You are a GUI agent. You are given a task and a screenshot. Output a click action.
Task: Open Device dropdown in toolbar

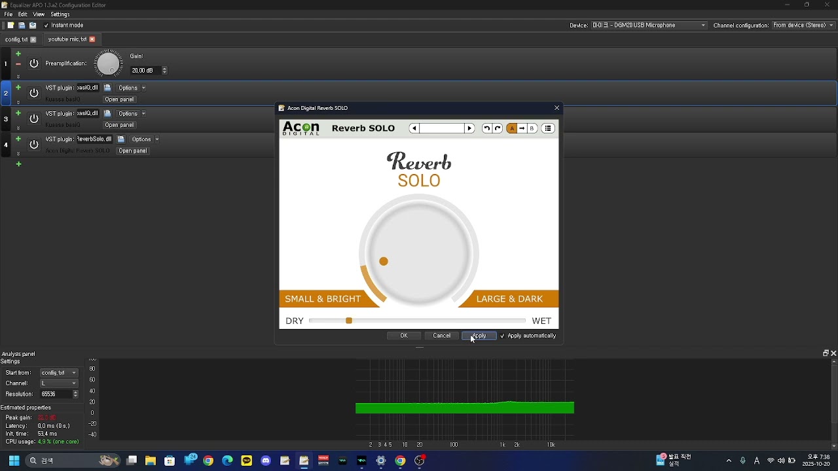click(x=649, y=26)
